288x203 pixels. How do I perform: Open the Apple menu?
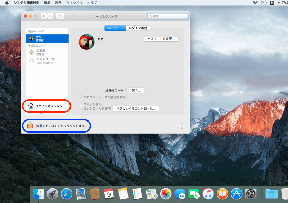[7, 3]
